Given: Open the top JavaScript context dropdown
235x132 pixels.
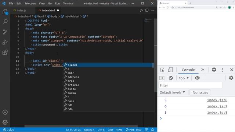Looking at the screenshot, I should tap(184, 78).
